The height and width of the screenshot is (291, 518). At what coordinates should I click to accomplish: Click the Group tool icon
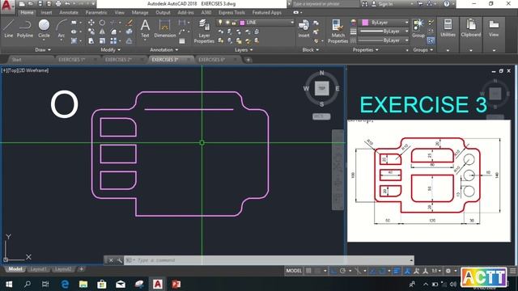point(418,28)
